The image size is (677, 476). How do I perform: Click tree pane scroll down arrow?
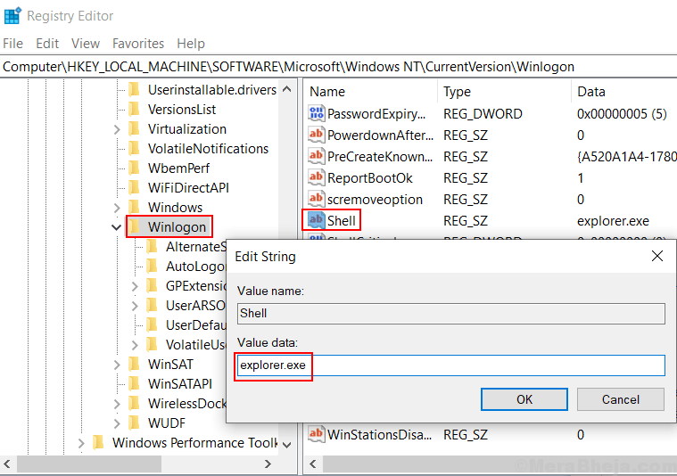(286, 445)
